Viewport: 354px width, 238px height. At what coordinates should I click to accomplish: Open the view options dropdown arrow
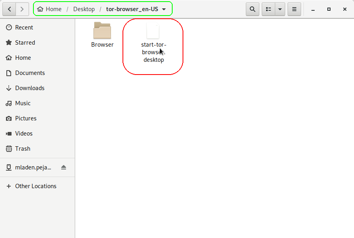[280, 9]
